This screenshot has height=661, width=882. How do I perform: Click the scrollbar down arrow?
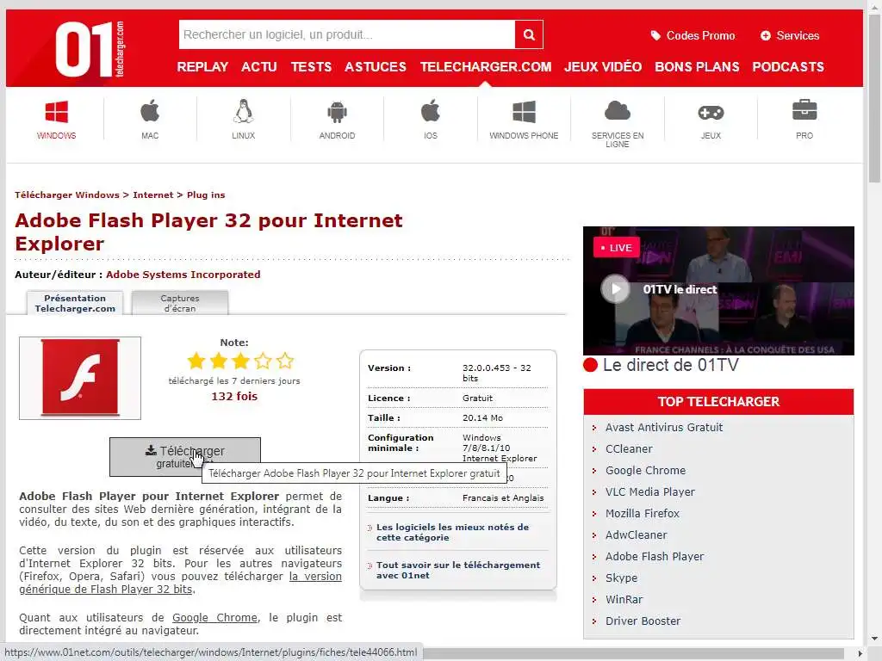pyautogui.click(x=874, y=639)
